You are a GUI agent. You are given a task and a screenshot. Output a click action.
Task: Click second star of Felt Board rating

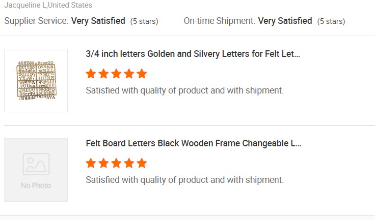[x=103, y=163]
